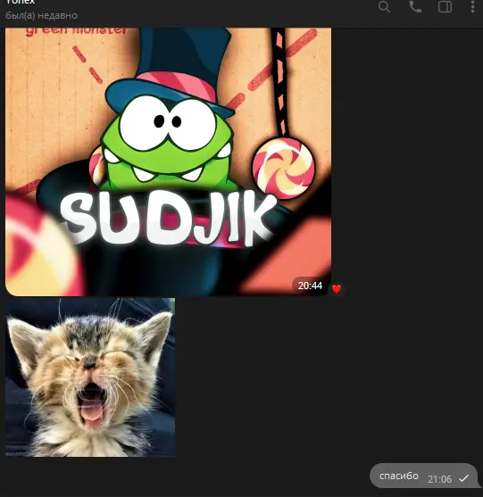
Task: Click the 20:44 timestamp on the image
Action: coord(310,286)
